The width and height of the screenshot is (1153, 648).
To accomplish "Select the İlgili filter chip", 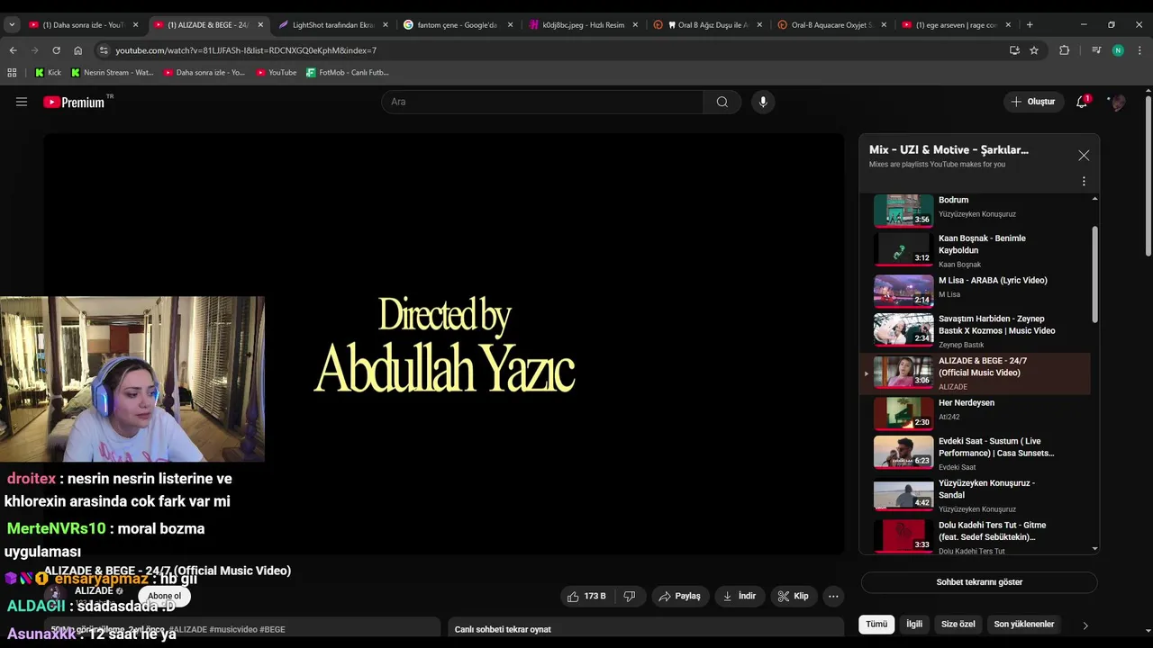I will click(x=914, y=624).
